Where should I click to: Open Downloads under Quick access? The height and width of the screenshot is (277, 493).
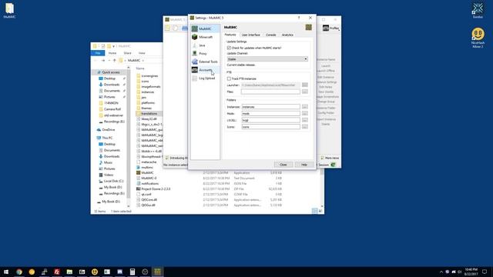109,85
